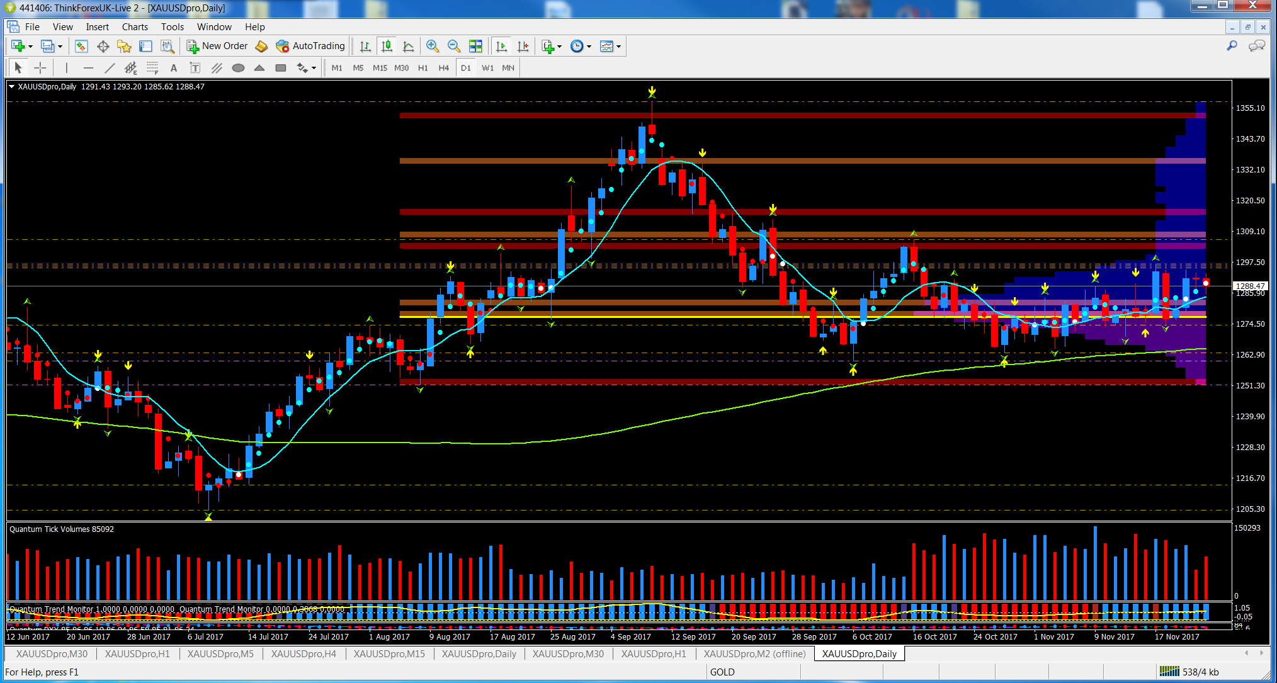This screenshot has width=1277, height=683.
Task: Zoom out of the chart
Action: coord(454,46)
